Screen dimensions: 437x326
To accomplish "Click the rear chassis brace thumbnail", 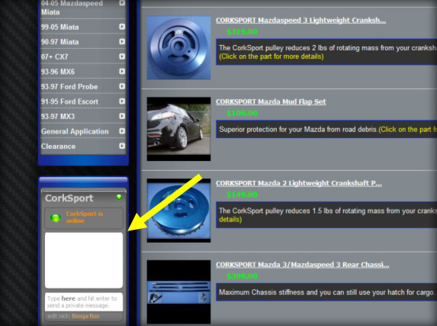I will 179,292.
